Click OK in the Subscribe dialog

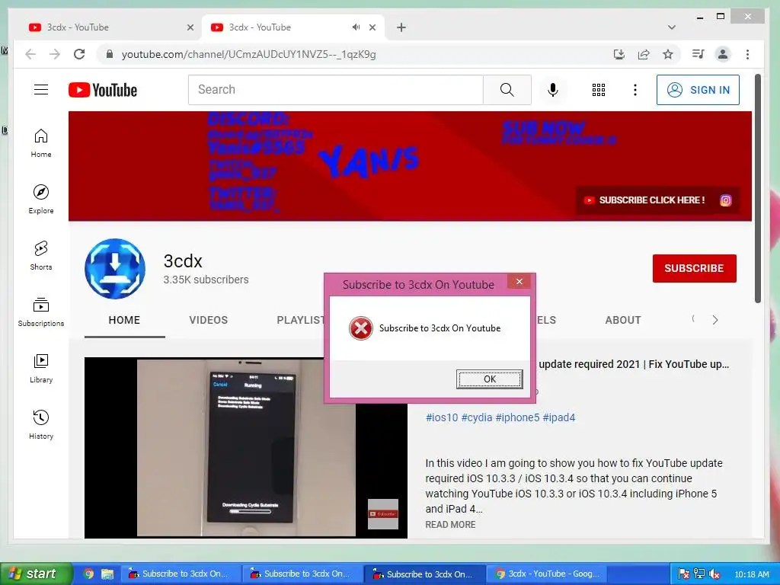(x=490, y=379)
